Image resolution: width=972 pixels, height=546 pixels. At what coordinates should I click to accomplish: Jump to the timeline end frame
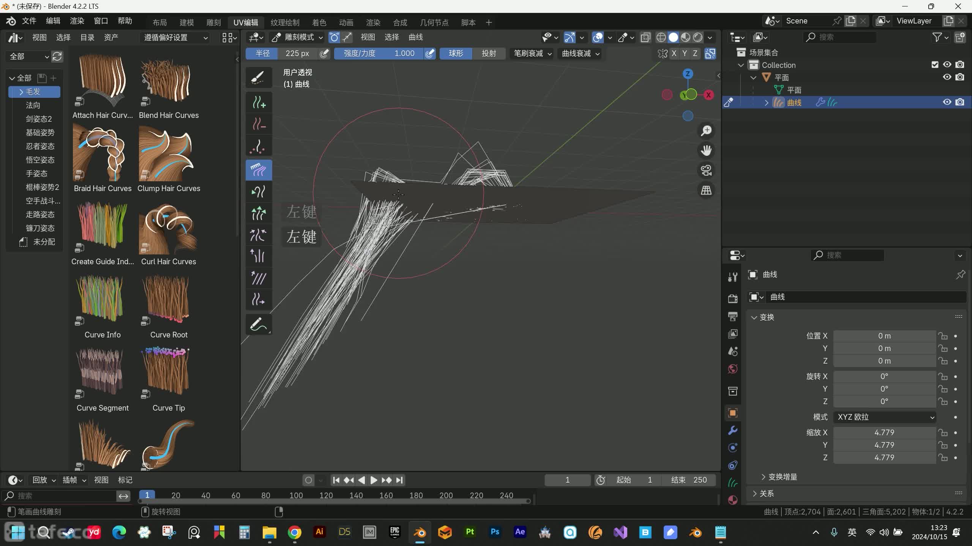pyautogui.click(x=399, y=480)
